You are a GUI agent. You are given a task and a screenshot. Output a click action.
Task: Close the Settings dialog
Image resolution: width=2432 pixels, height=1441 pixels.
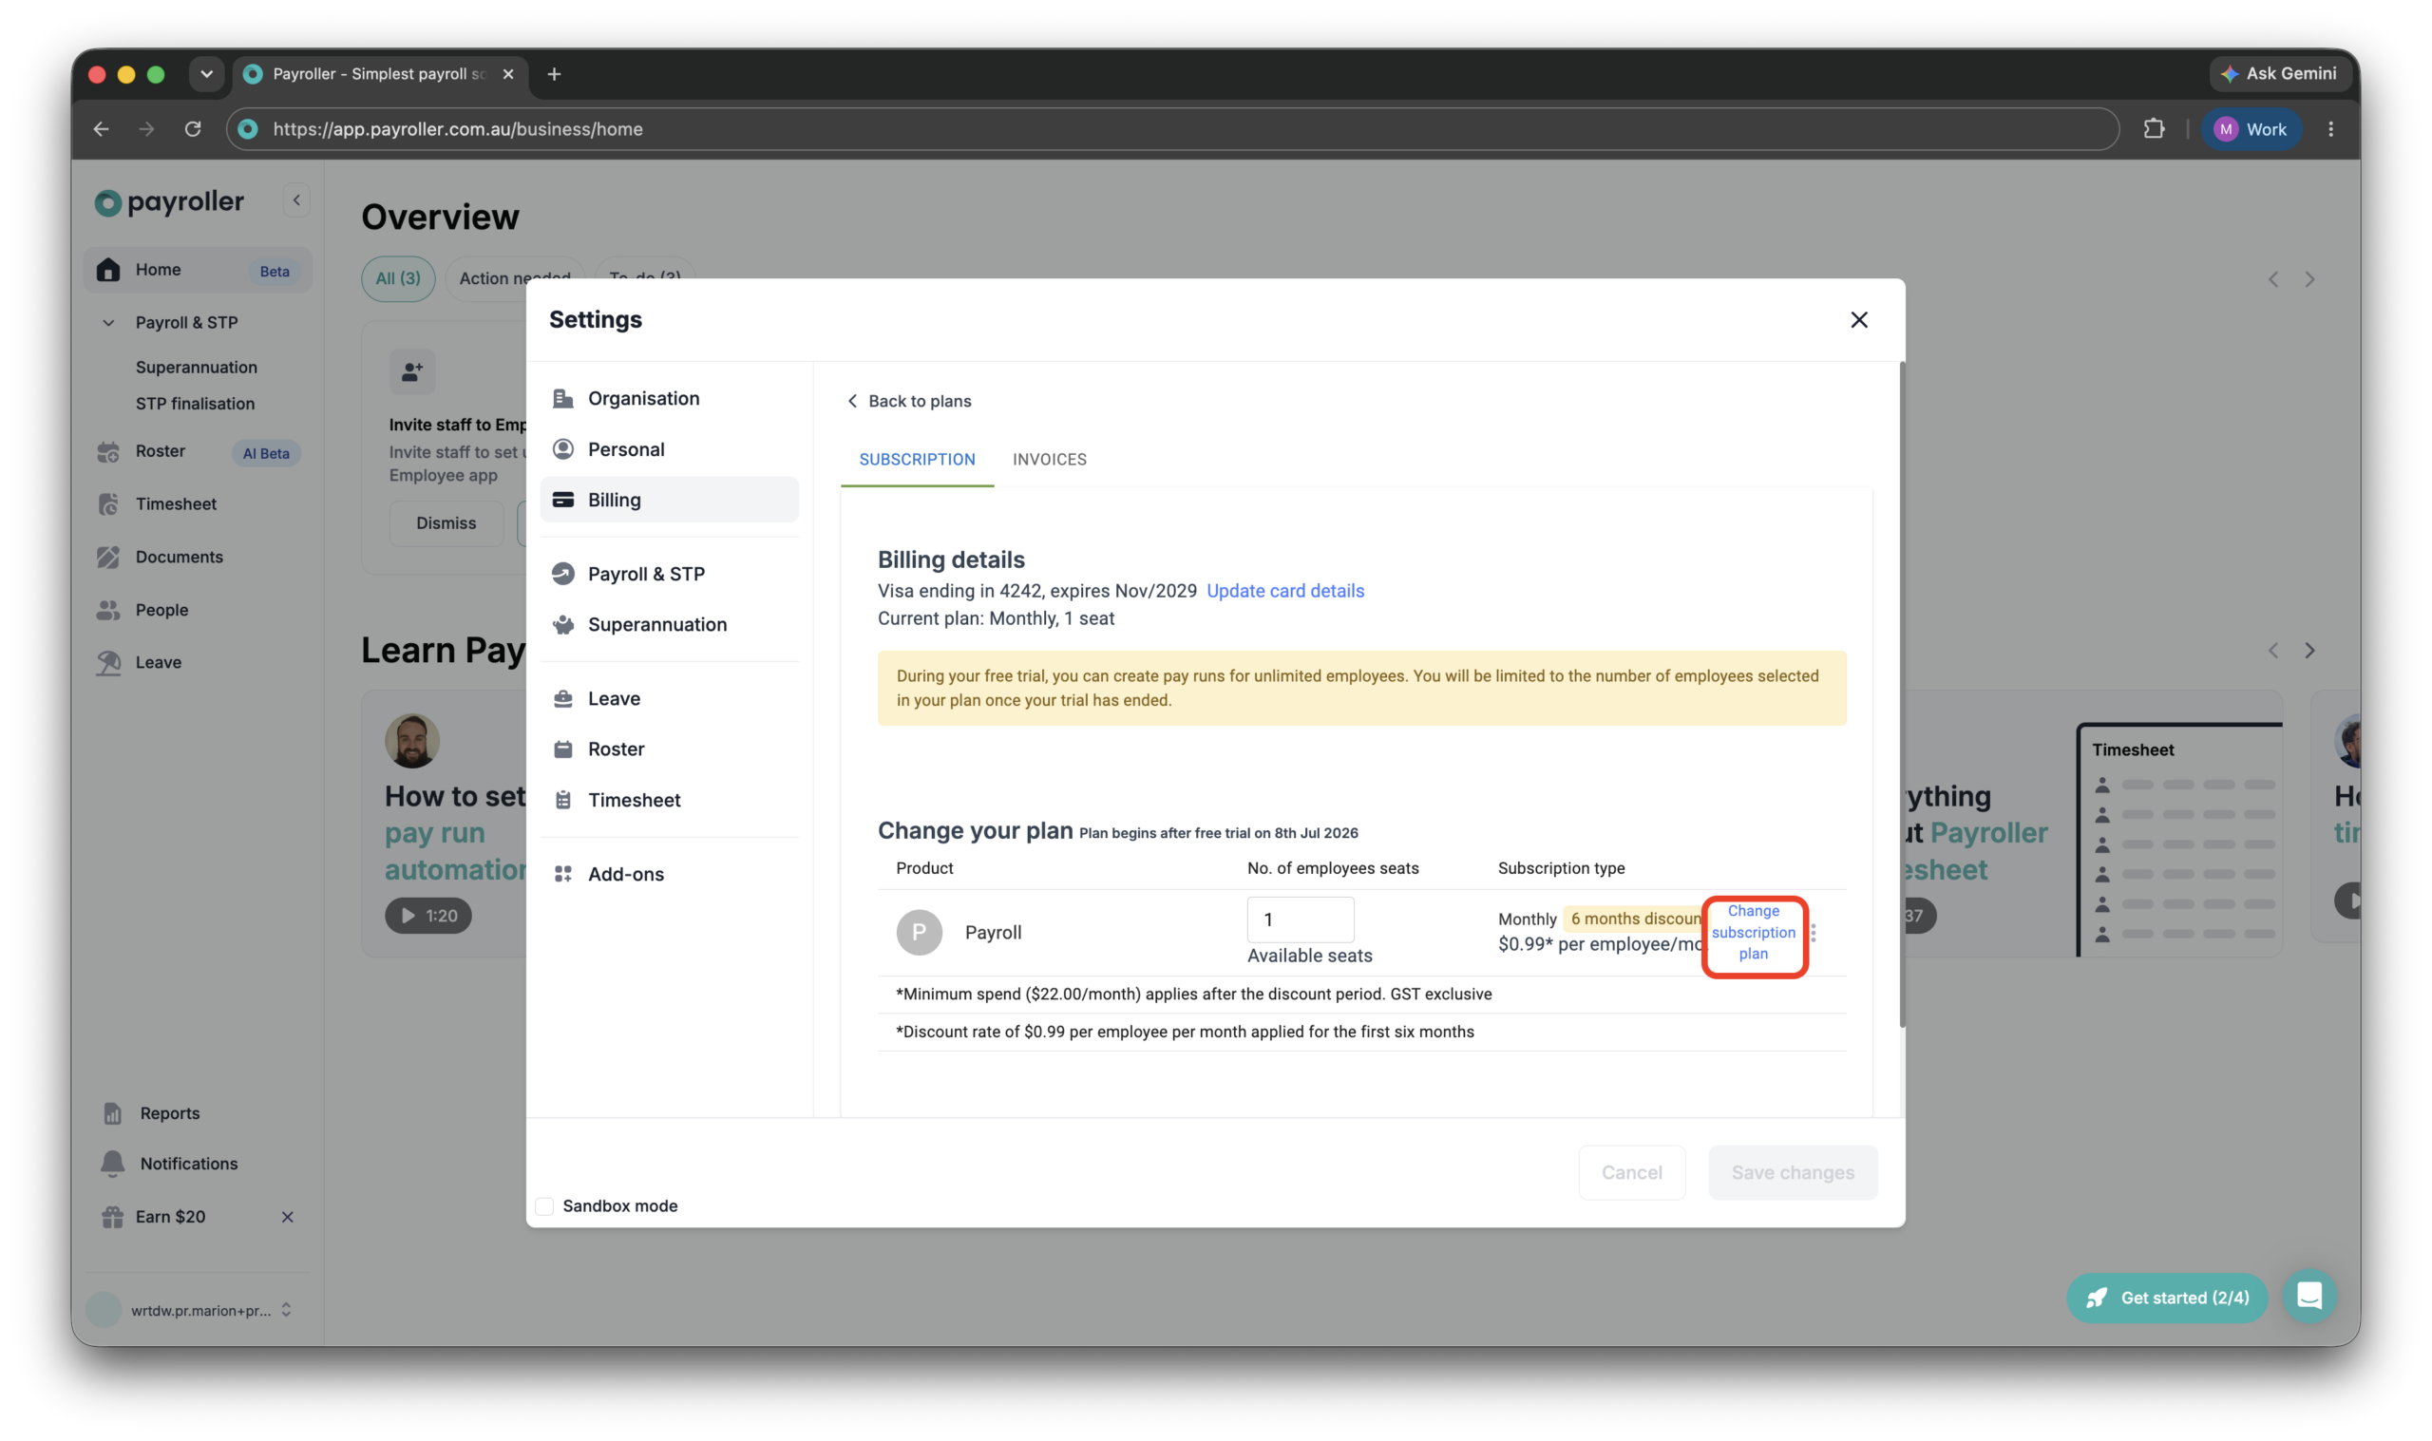[1858, 319]
